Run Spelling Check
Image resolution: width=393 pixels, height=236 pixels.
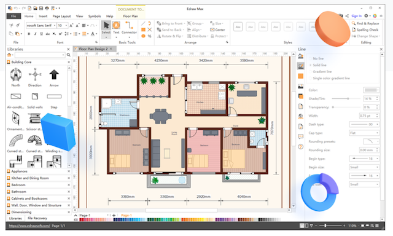click(365, 29)
